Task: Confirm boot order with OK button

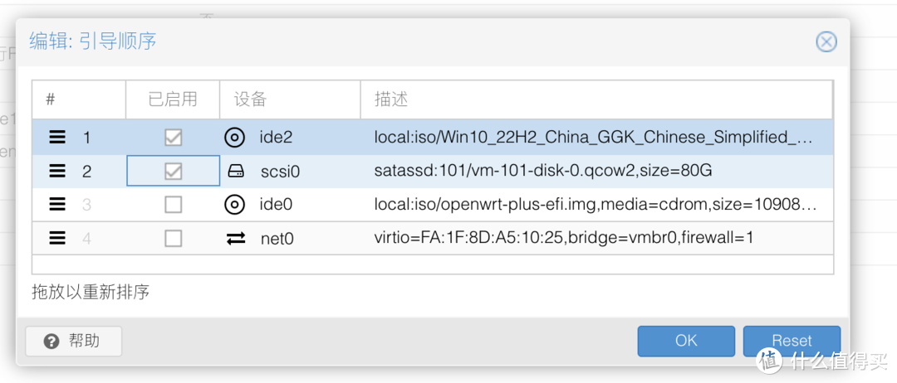Action: tap(686, 342)
